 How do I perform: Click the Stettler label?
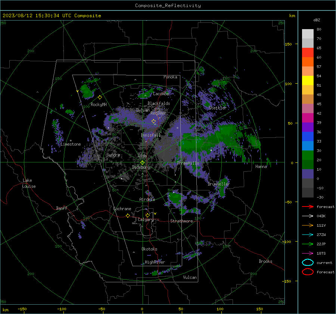[x=218, y=108]
